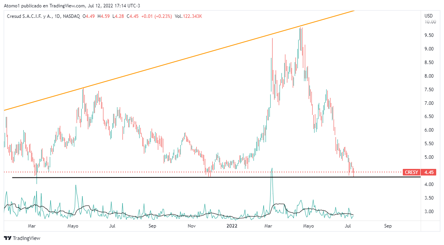Click the Vol. 122.343K volume readout
The image size is (444, 245).
[x=189, y=16]
